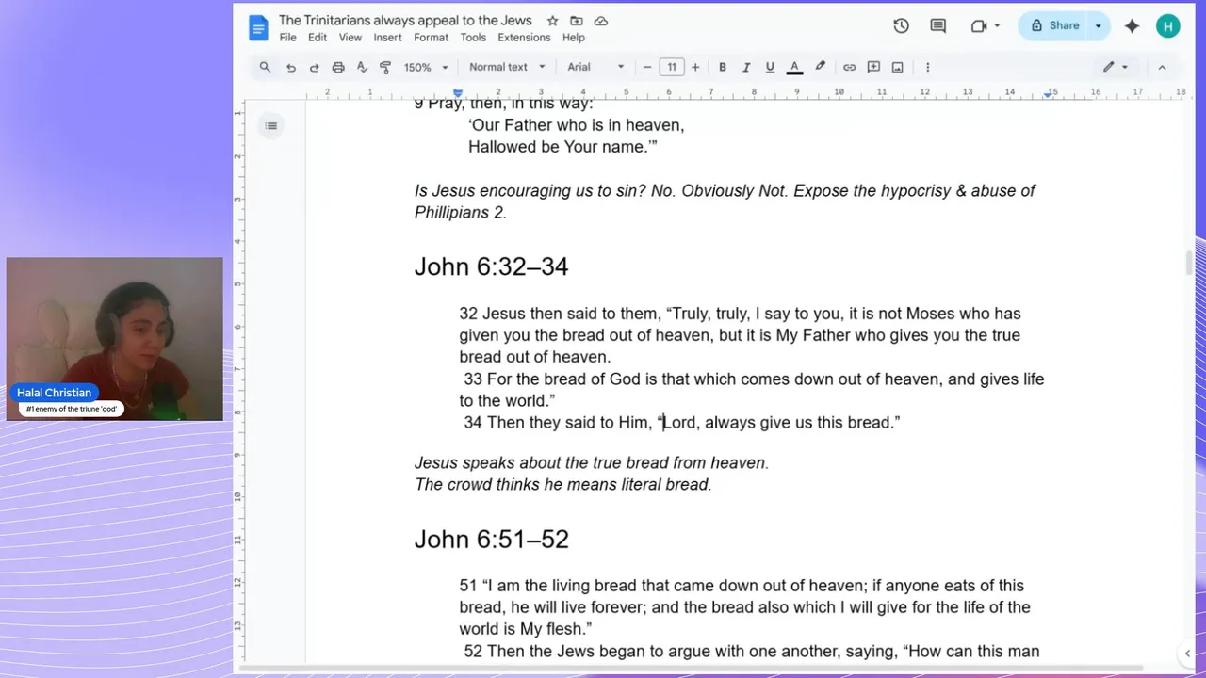
Task: Click the John 6:51–52 heading
Action: tap(492, 539)
